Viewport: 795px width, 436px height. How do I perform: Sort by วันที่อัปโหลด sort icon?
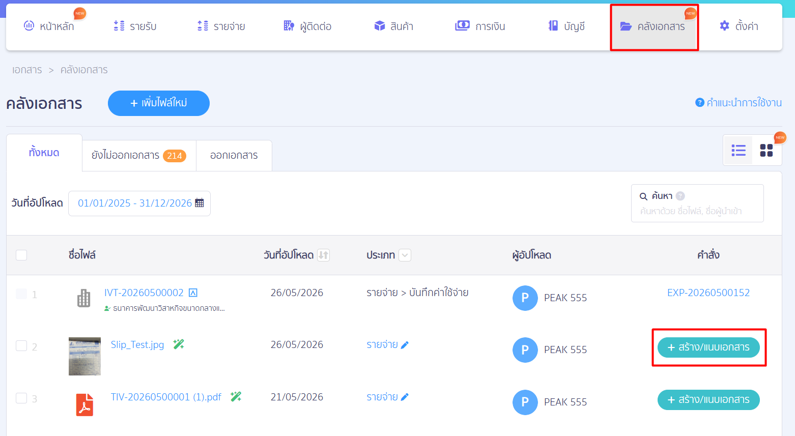(x=323, y=255)
